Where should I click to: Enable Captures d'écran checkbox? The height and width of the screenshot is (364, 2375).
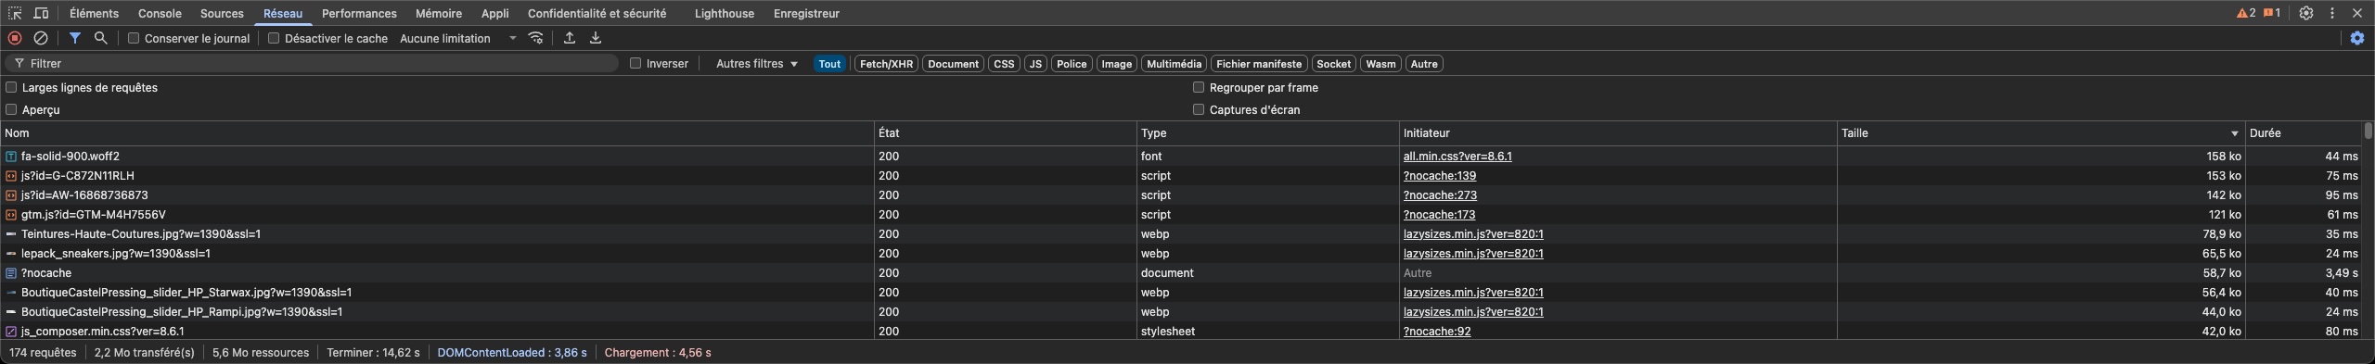tap(1199, 109)
